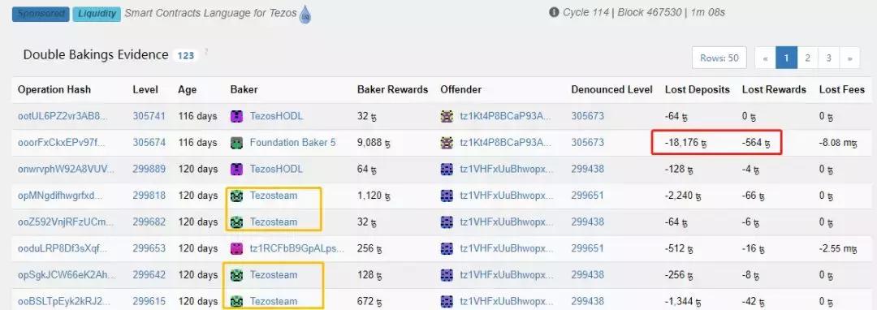This screenshot has width=877, height=310.
Task: Go to page 3 of results
Action: (x=828, y=58)
